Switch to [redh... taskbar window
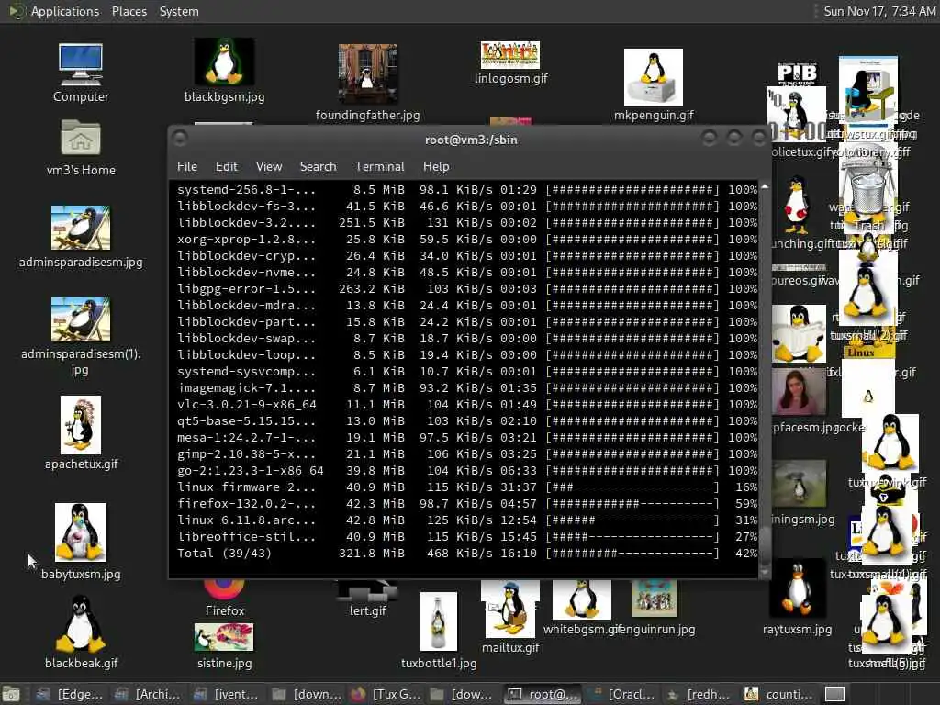The width and height of the screenshot is (940, 705). point(701,694)
